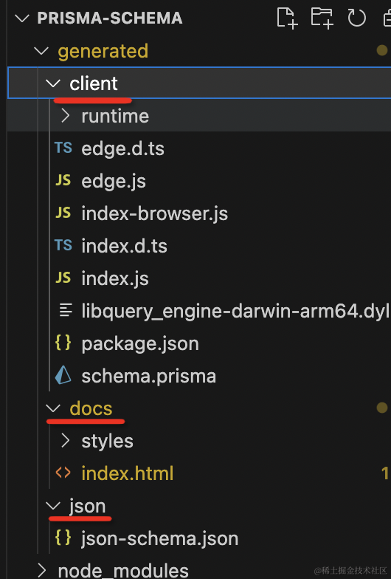Click the HTML icon beside index.html
Viewport: 391px width, 579px height.
(x=63, y=473)
